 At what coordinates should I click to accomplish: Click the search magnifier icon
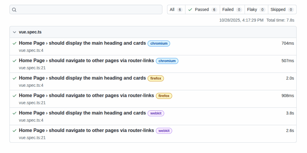14,10
